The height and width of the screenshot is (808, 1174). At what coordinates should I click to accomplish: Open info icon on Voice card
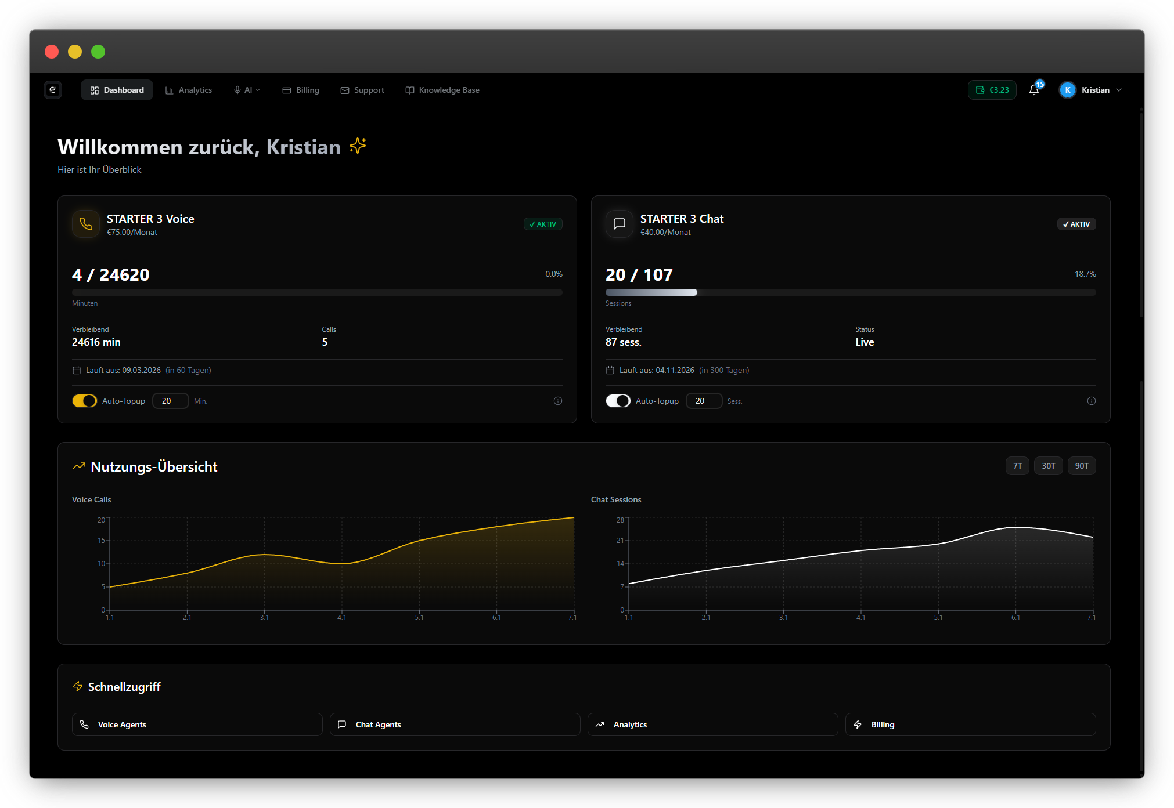[558, 401]
